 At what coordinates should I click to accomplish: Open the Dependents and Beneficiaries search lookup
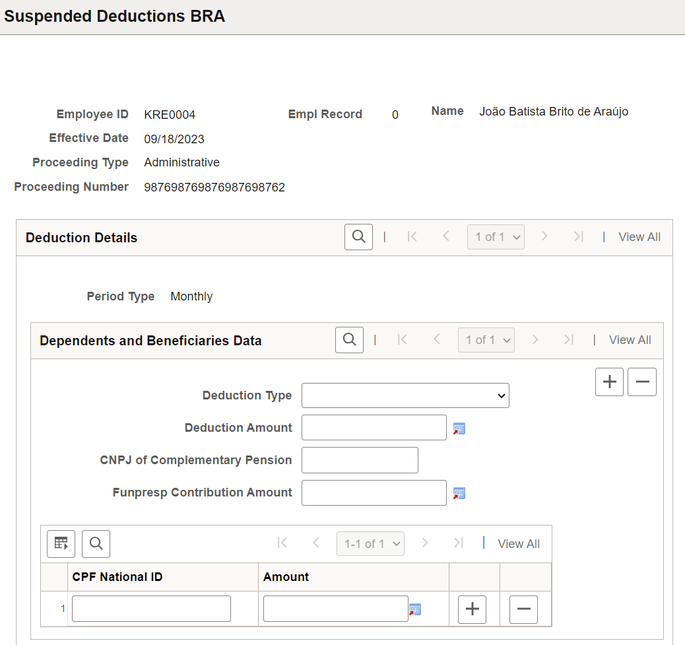pyautogui.click(x=349, y=339)
